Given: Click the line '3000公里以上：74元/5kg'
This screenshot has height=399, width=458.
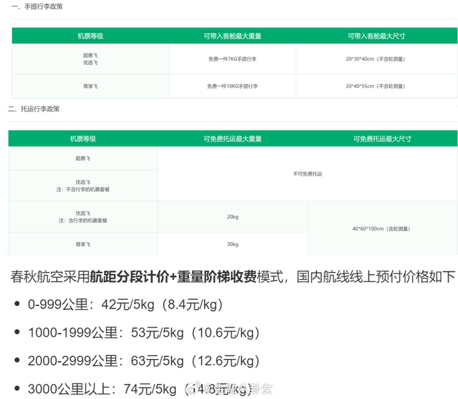Looking at the screenshot, I should click(x=140, y=389).
